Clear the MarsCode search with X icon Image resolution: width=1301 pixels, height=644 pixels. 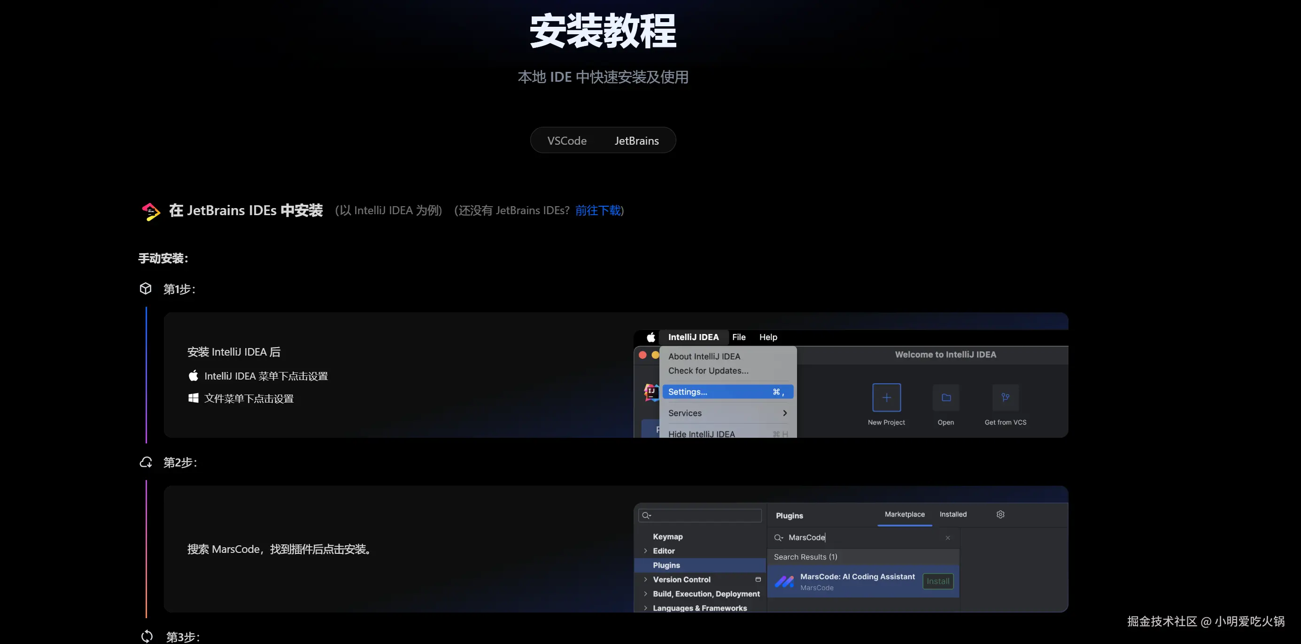coord(947,538)
